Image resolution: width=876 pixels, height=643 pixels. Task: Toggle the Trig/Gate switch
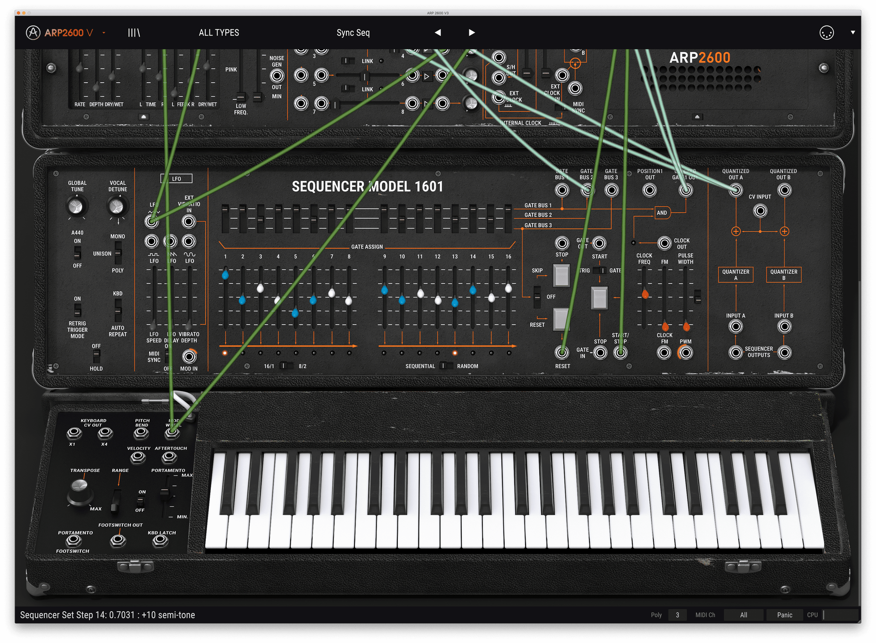pos(600,271)
